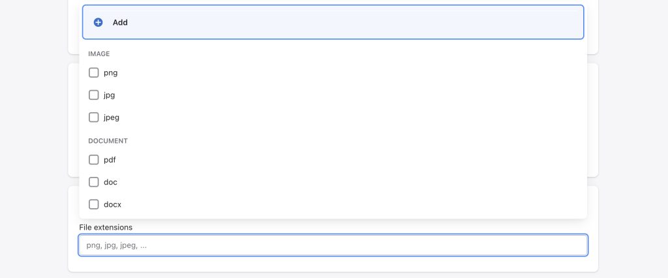The width and height of the screenshot is (668, 278).
Task: Select the pdf option label
Action: tap(110, 160)
